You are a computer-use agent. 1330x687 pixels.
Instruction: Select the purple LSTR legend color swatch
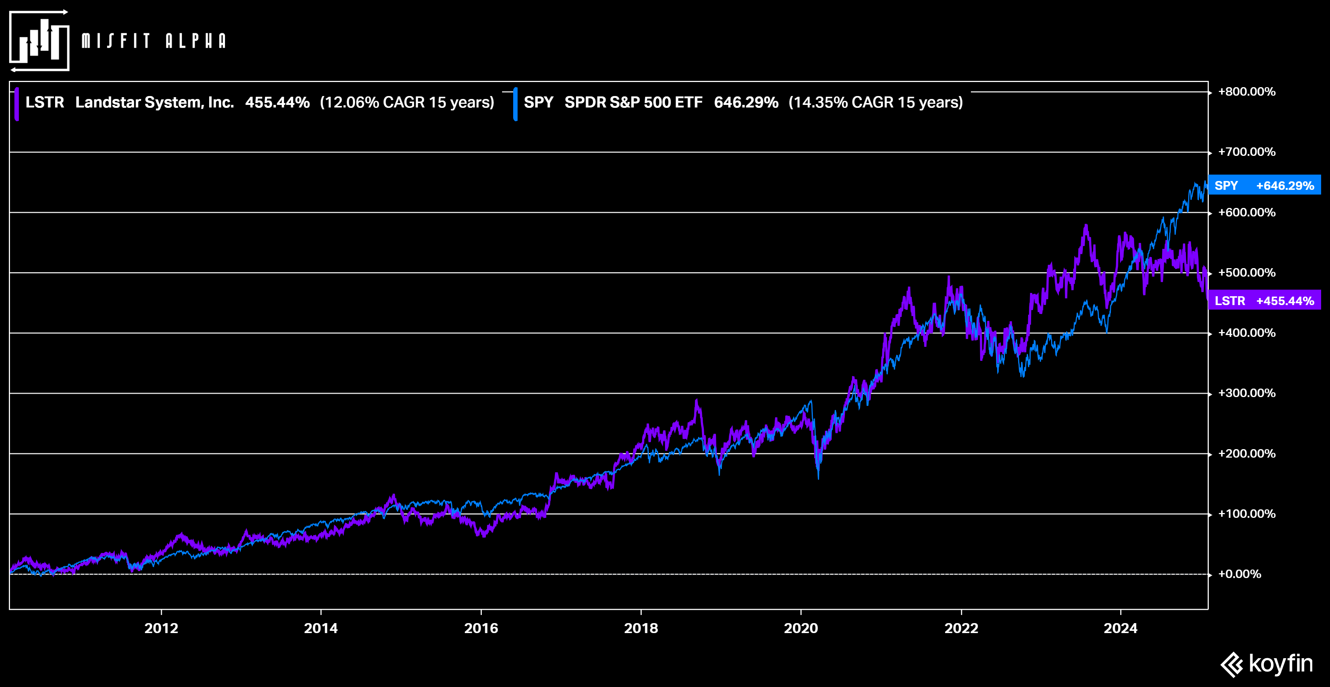tap(17, 104)
